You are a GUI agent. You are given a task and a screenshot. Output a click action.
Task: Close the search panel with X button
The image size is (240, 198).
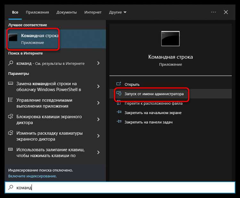(x=226, y=12)
